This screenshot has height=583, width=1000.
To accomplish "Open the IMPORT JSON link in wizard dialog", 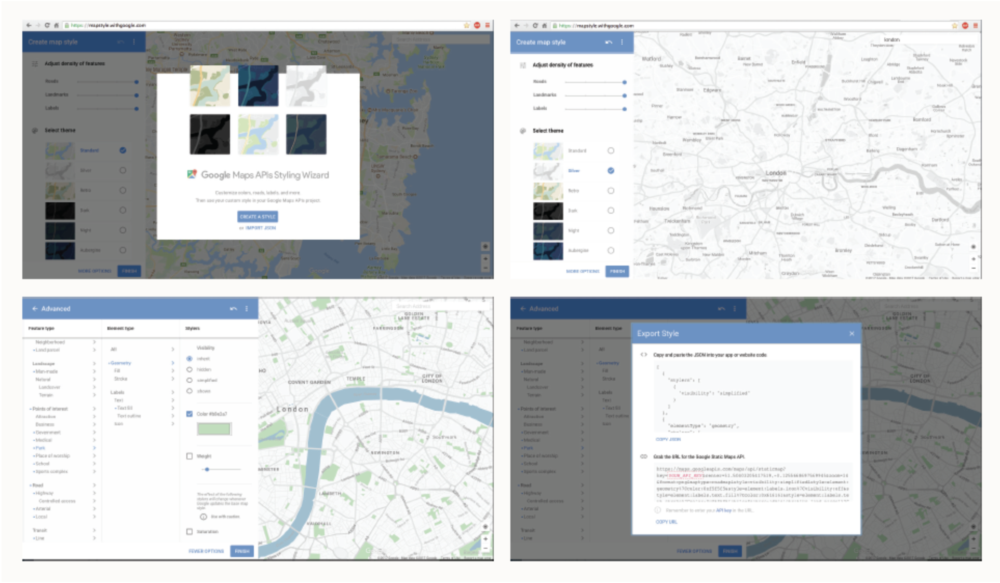I will (260, 228).
